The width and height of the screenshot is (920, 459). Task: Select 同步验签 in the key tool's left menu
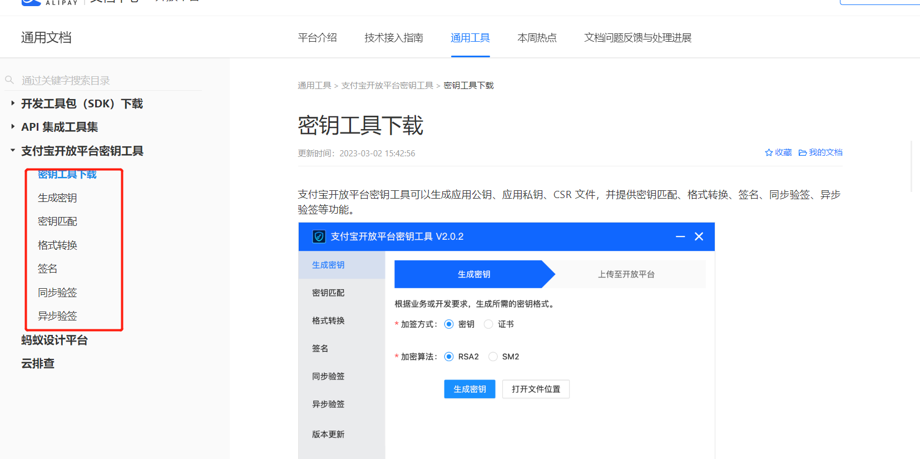(342, 376)
